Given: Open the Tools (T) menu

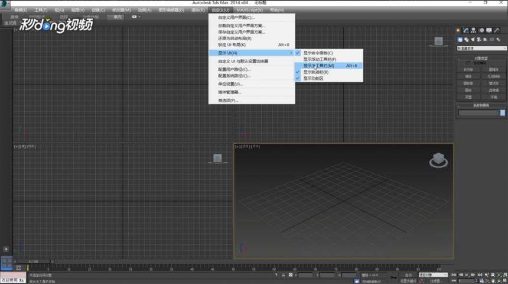Looking at the screenshot, I should [41, 10].
